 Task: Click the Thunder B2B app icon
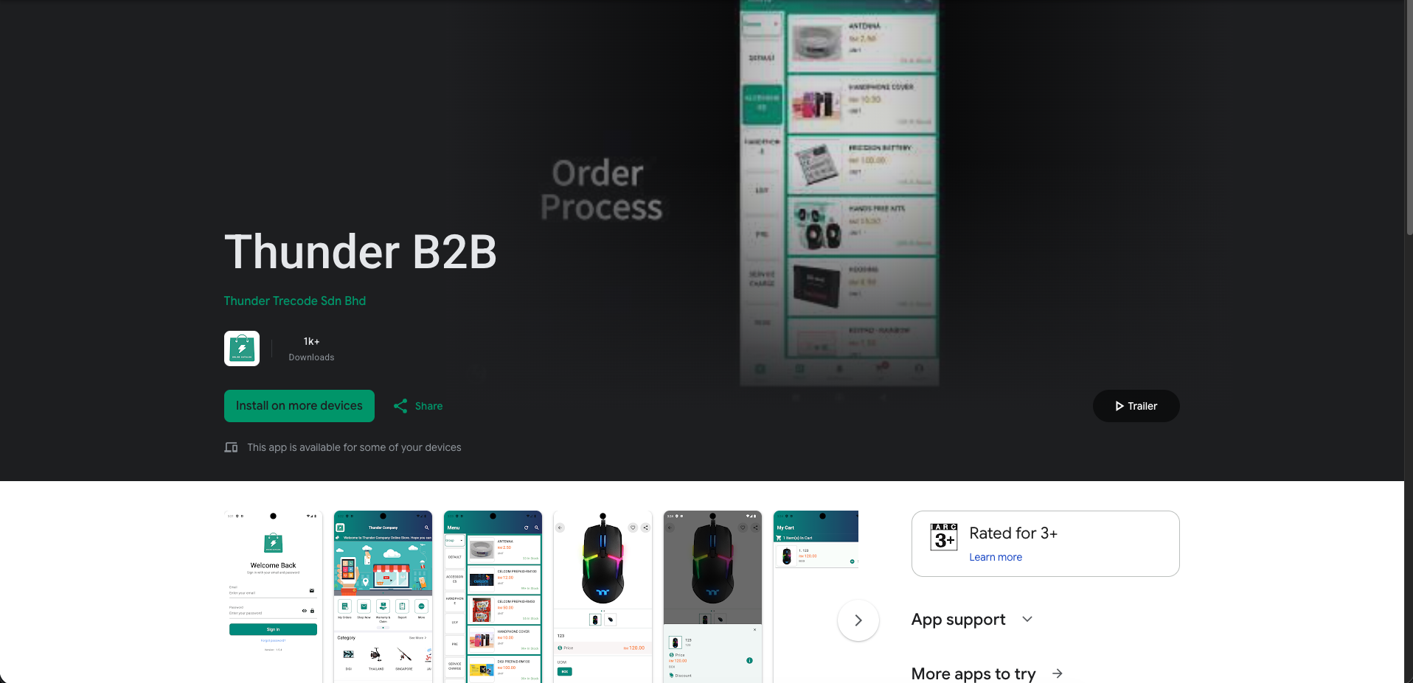242,348
